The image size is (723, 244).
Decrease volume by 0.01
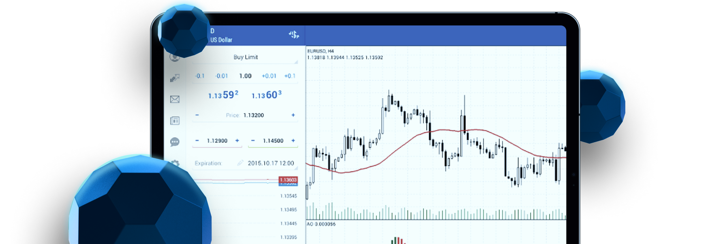[x=222, y=76]
